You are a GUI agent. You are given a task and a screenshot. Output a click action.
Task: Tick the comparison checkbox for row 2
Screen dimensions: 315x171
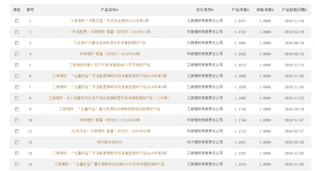[x=17, y=32]
